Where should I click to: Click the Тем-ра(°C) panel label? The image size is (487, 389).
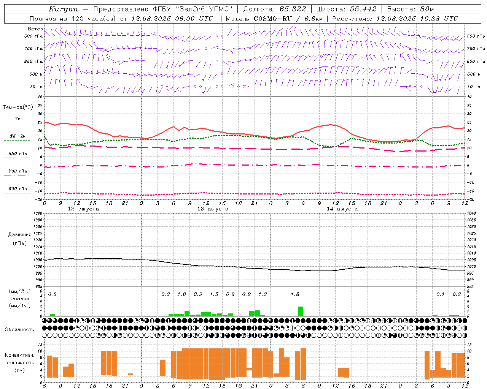[x=18, y=108]
